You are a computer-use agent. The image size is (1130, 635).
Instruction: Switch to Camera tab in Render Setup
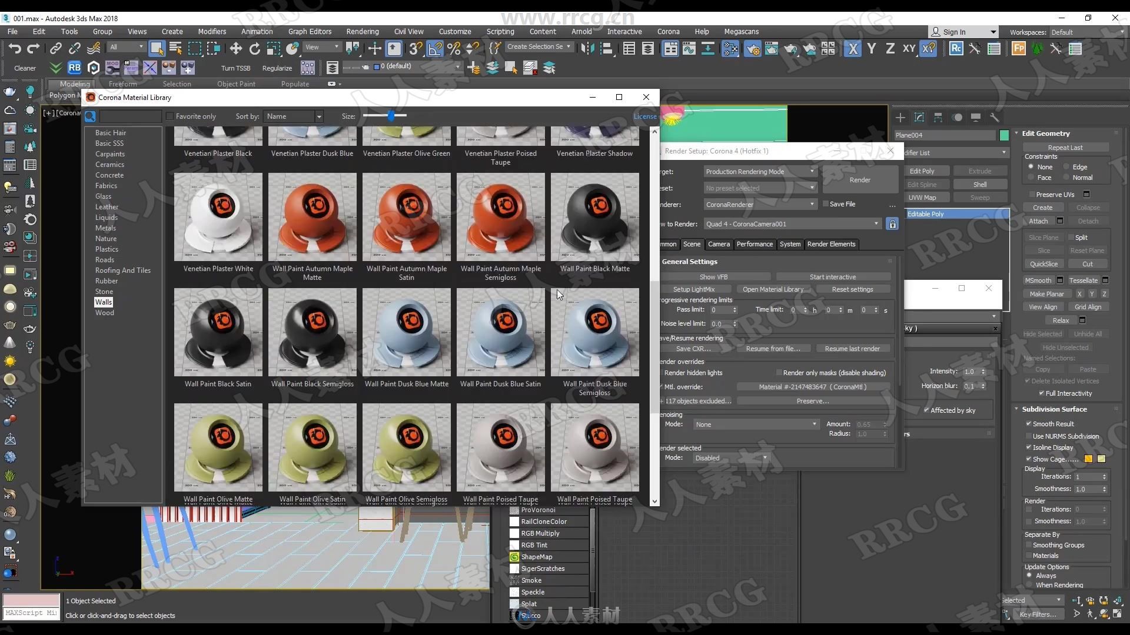tap(719, 244)
